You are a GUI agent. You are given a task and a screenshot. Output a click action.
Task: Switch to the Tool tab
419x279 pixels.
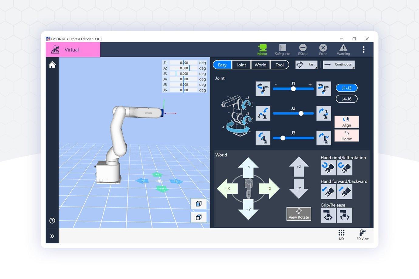point(279,65)
